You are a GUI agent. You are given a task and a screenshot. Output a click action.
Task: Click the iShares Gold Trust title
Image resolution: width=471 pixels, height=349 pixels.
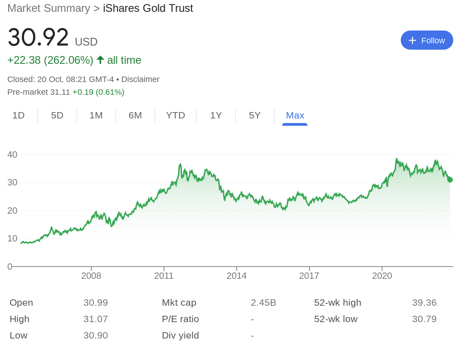click(x=148, y=8)
